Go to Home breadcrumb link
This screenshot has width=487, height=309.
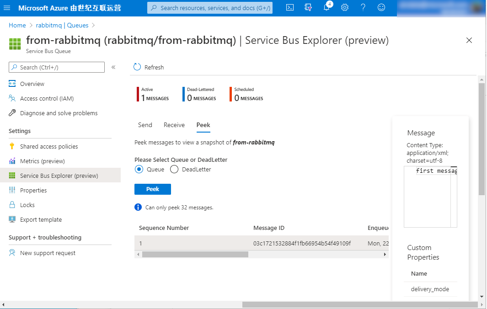pyautogui.click(x=17, y=25)
